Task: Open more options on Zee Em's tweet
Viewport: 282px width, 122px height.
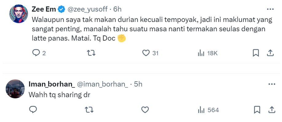Action: [270, 9]
